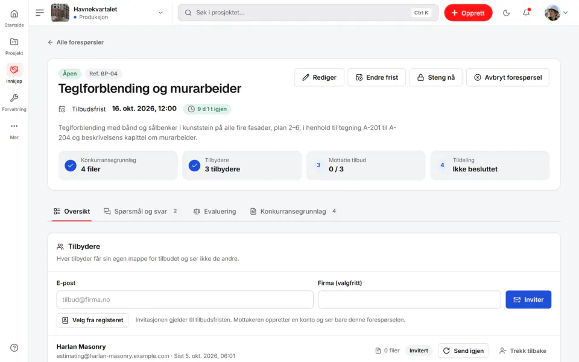Click the blue Inviter button
This screenshot has width=579, height=362.
point(528,300)
